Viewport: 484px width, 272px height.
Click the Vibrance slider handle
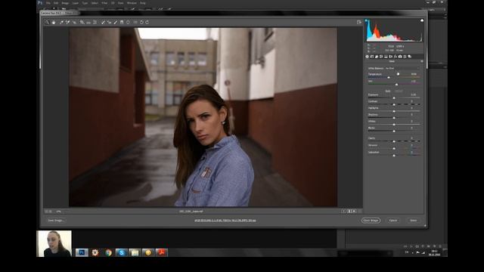(394, 148)
